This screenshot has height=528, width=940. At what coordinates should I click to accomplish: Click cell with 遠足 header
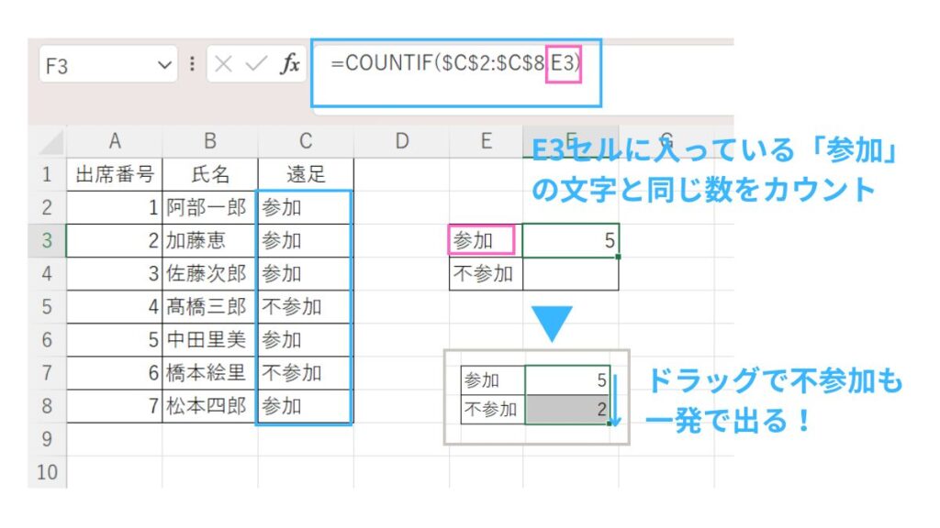[x=306, y=174]
